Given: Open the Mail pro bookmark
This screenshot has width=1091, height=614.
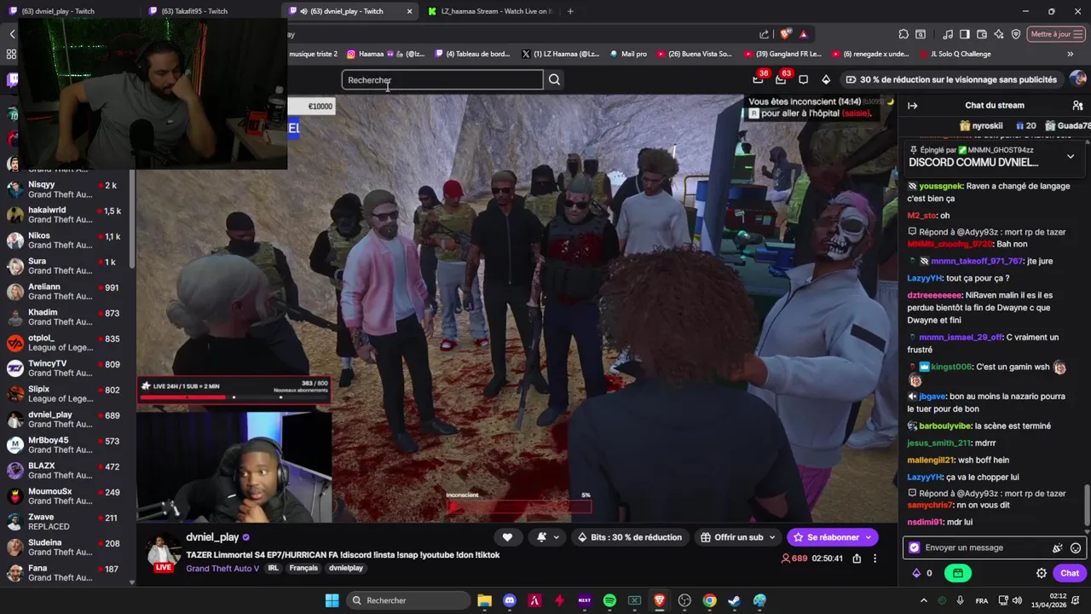Looking at the screenshot, I should pos(628,54).
